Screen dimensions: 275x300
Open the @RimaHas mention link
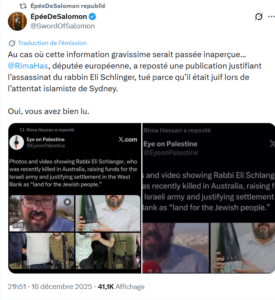point(28,66)
